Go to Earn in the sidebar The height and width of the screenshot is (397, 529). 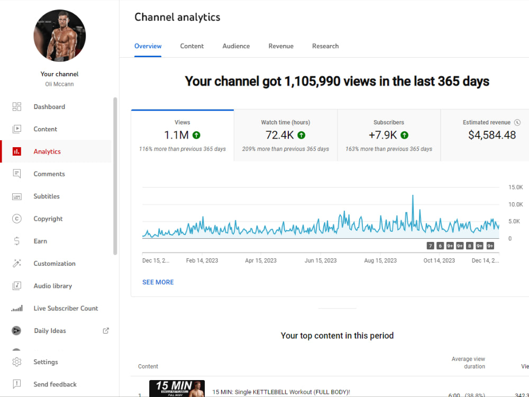pyautogui.click(x=40, y=241)
